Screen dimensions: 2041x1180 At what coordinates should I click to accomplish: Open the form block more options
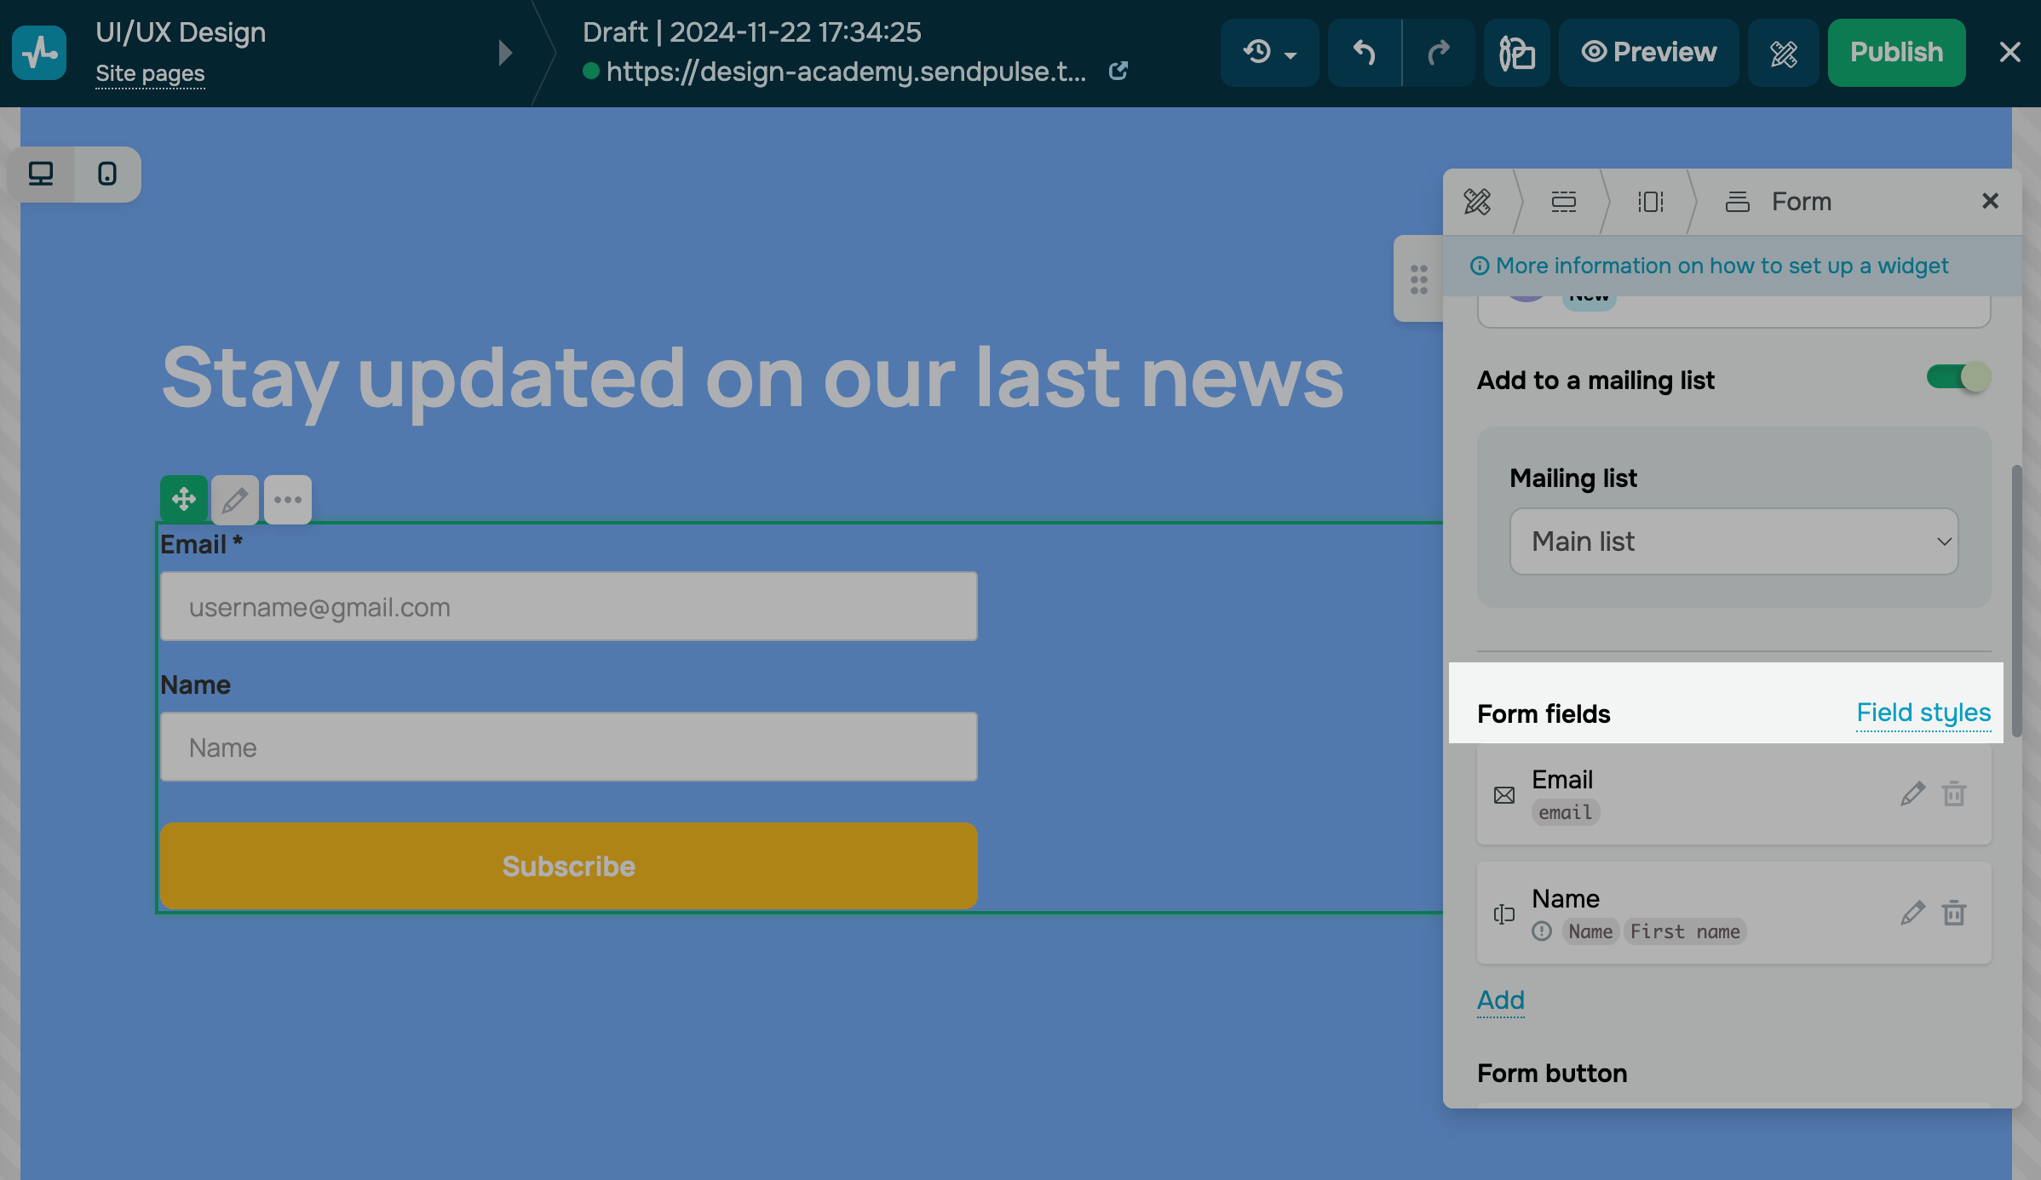[x=288, y=500]
